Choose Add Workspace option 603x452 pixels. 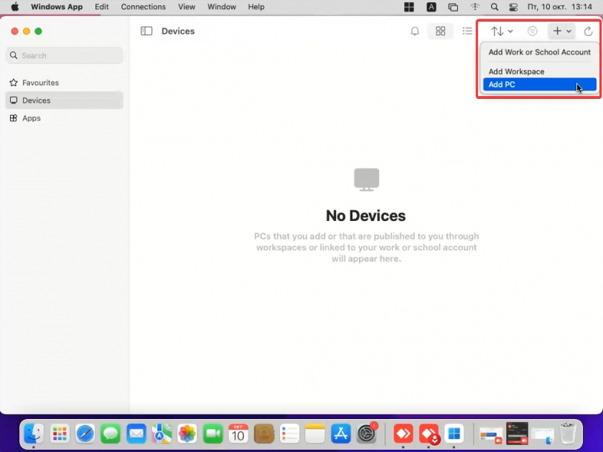(517, 72)
